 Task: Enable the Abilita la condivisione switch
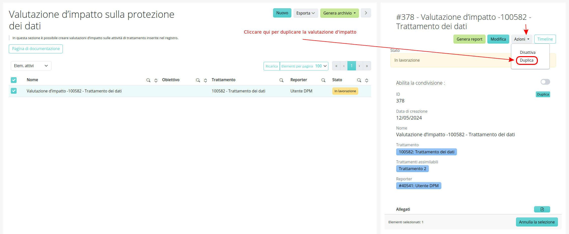[x=545, y=82]
